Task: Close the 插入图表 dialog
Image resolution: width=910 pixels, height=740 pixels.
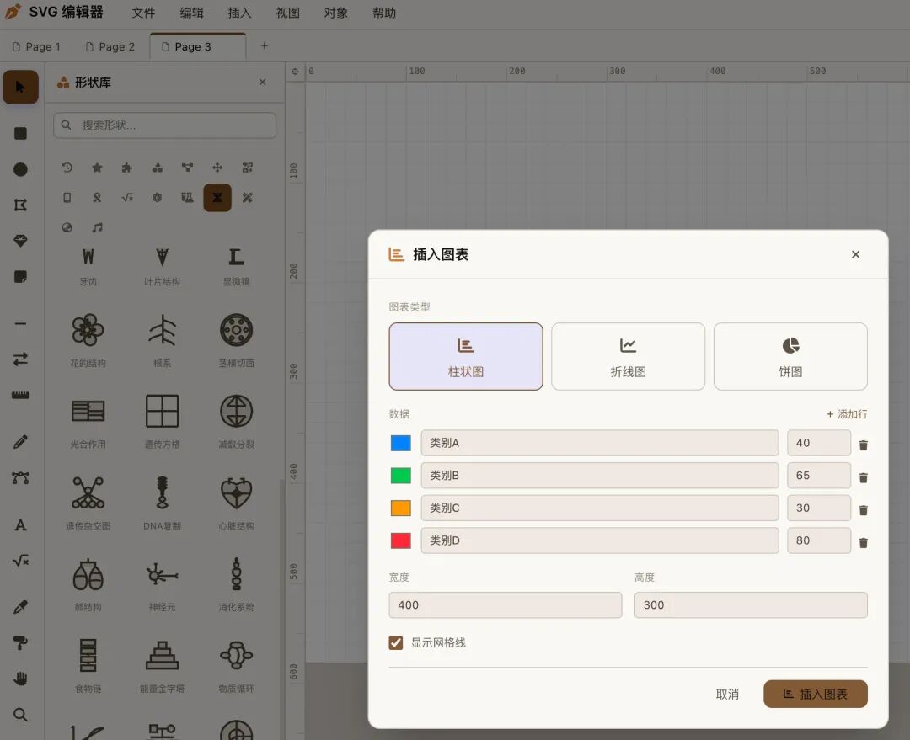Action: [x=855, y=254]
